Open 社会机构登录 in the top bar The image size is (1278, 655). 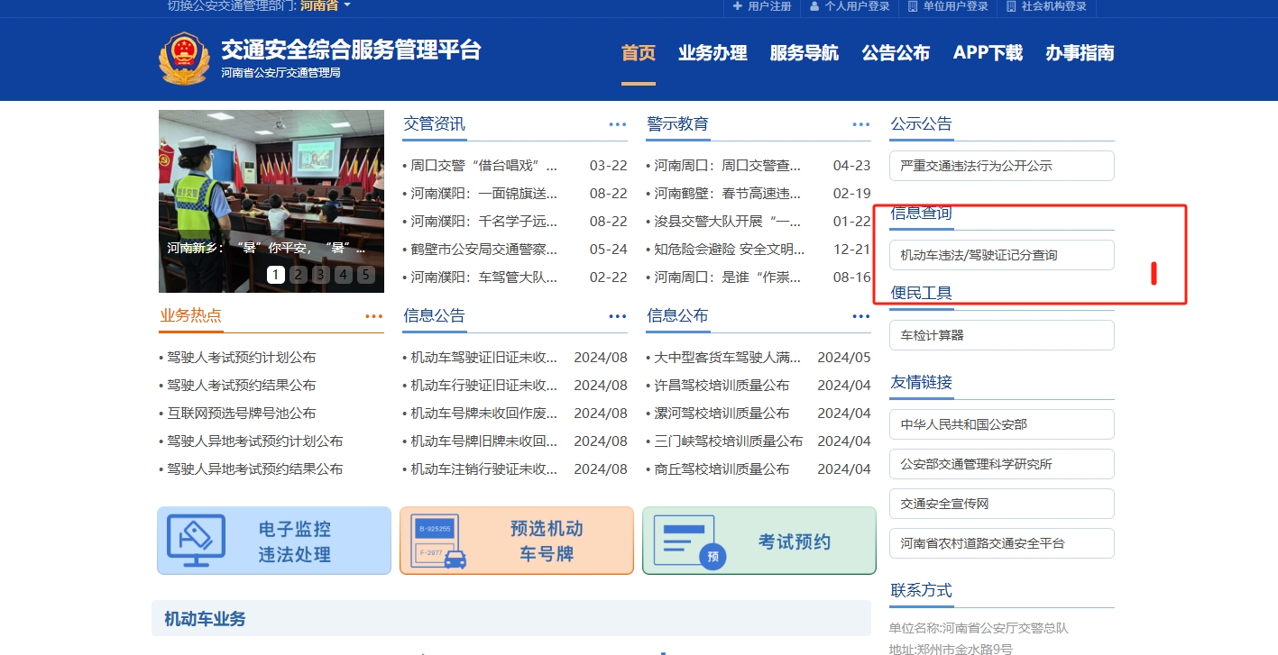point(1046,6)
